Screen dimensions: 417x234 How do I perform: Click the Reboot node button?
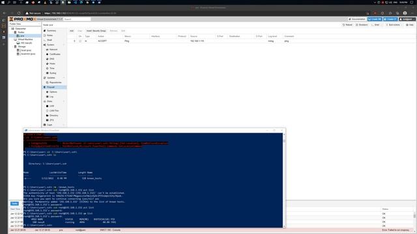[x=347, y=25]
